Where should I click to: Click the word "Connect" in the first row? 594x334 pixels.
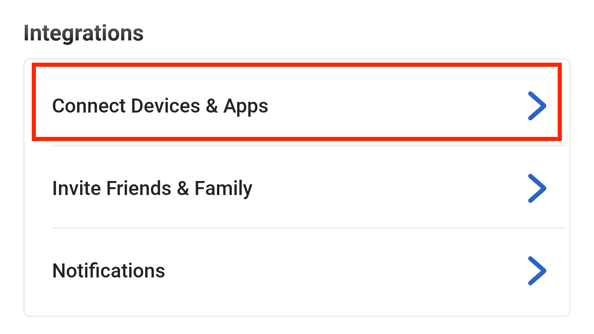pos(89,106)
